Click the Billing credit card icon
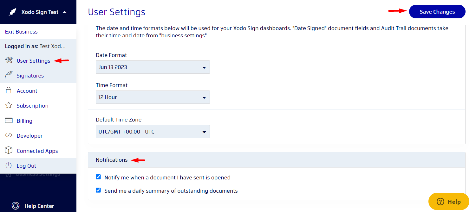The width and height of the screenshot is (476, 212). click(x=9, y=121)
